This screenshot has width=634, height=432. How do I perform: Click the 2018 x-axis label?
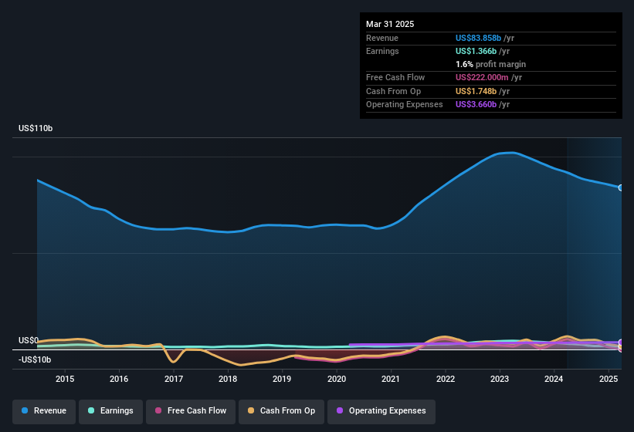pyautogui.click(x=228, y=379)
